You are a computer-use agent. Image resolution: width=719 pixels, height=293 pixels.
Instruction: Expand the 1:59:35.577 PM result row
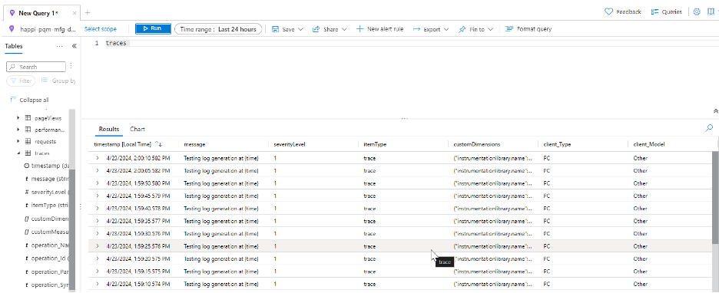tap(98, 221)
